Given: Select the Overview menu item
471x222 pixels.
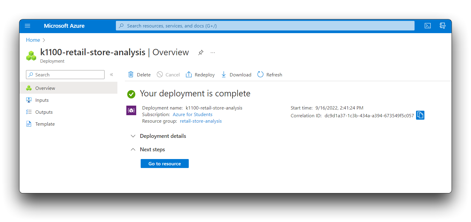Looking at the screenshot, I should click(68, 88).
